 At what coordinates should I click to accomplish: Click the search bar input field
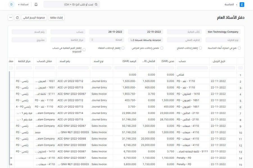[x=72, y=4]
